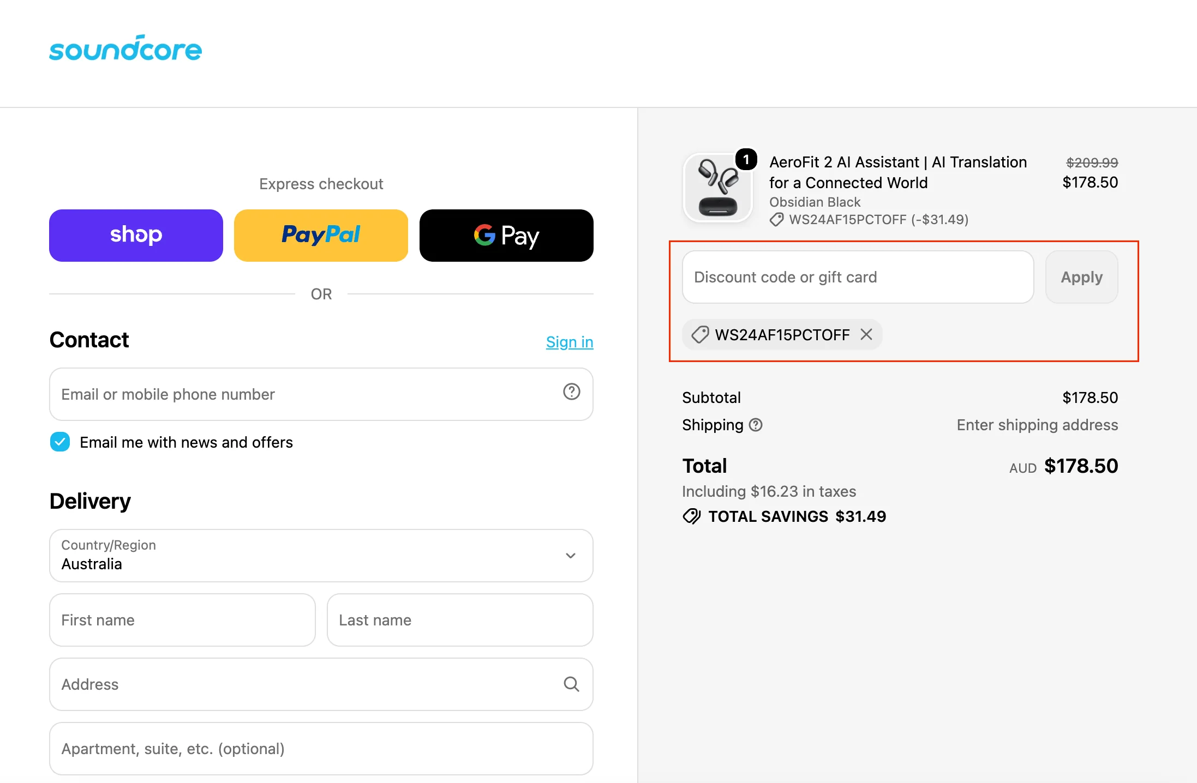This screenshot has height=783, width=1197.
Task: Click the AeroFit 2 AI Assistant product title
Action: point(898,172)
